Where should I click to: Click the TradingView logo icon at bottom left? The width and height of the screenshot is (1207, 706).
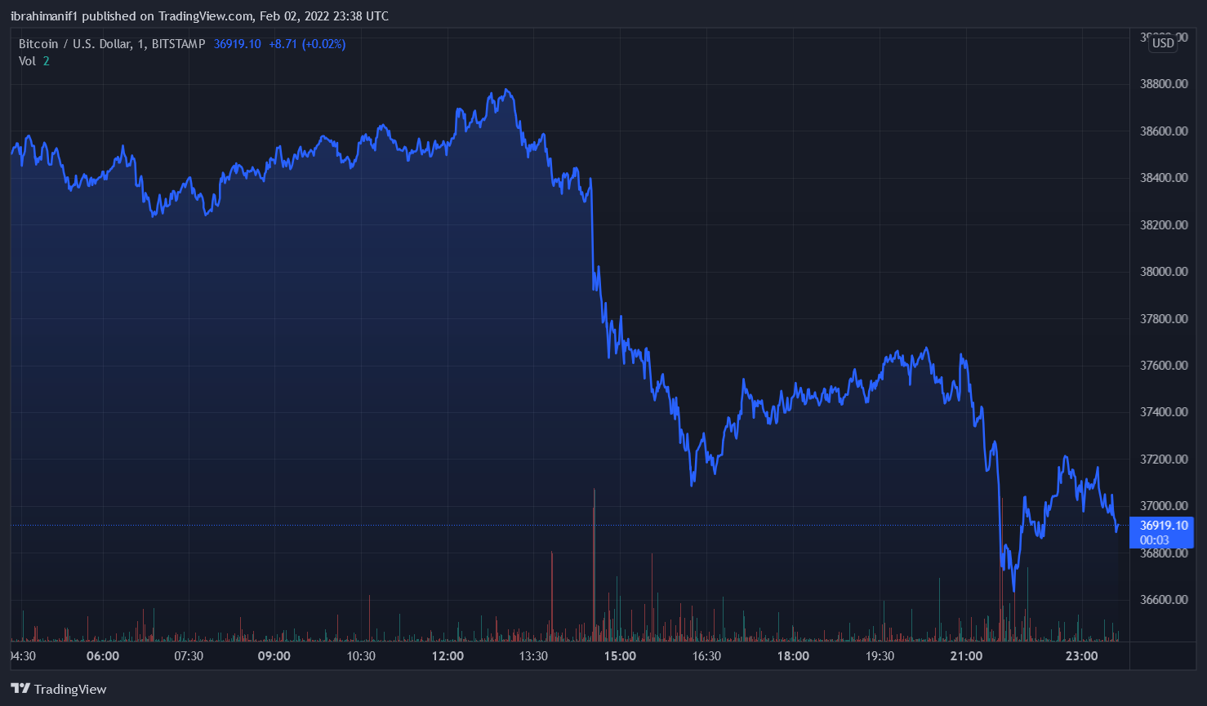coord(20,689)
